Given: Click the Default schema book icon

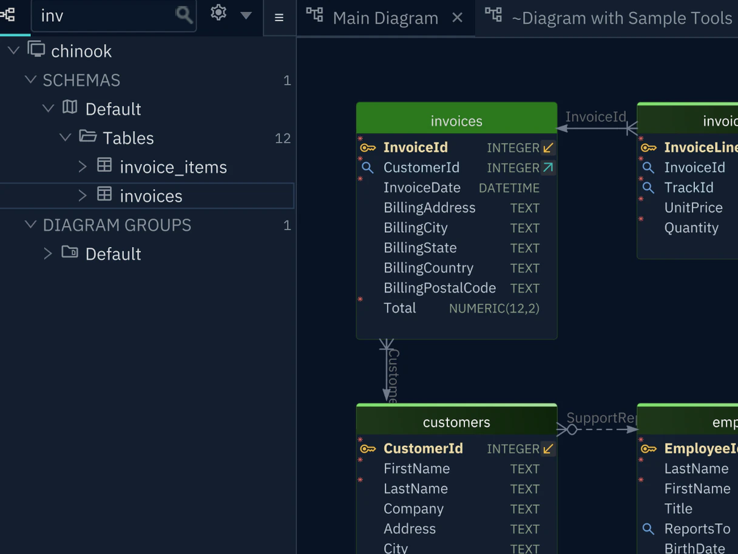Looking at the screenshot, I should 70,108.
